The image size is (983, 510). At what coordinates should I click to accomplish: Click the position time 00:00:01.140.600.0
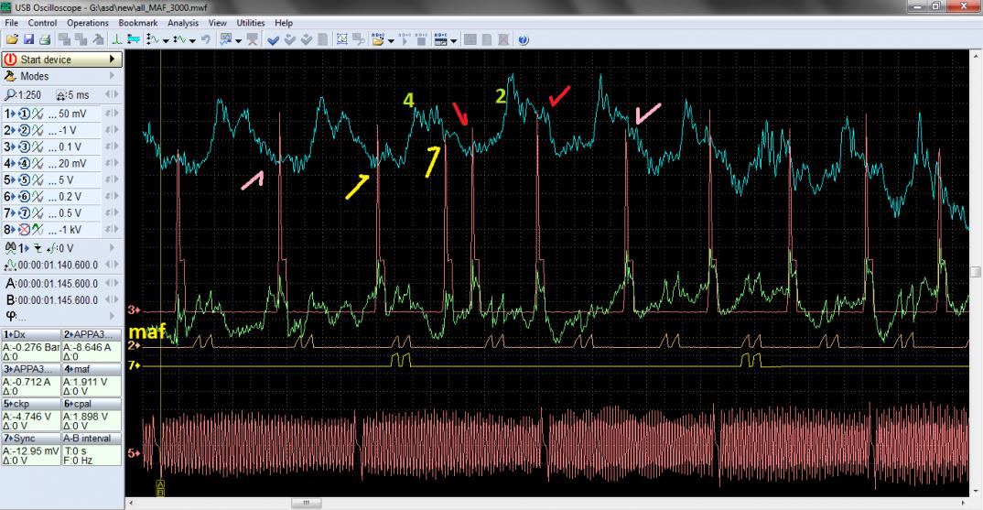58,266
